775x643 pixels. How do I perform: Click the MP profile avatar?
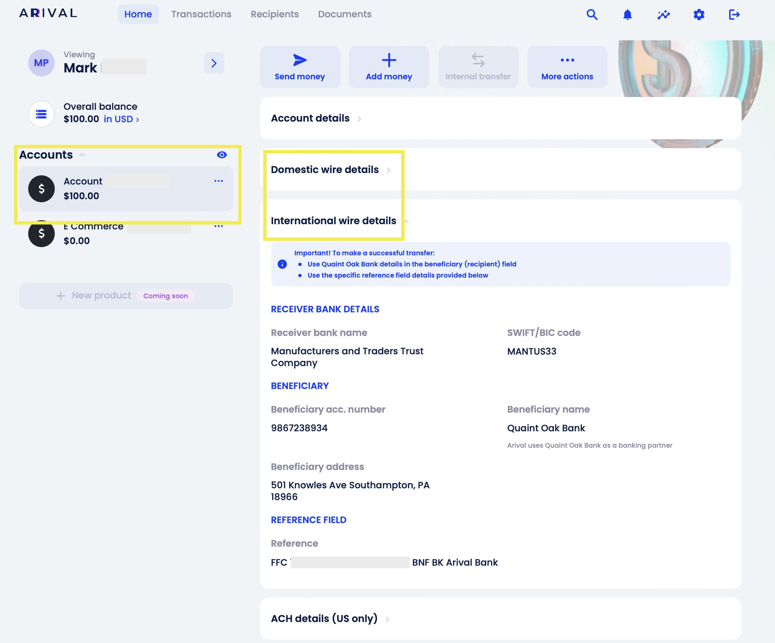tap(41, 63)
